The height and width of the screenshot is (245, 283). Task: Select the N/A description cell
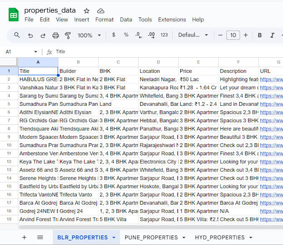[238, 211]
